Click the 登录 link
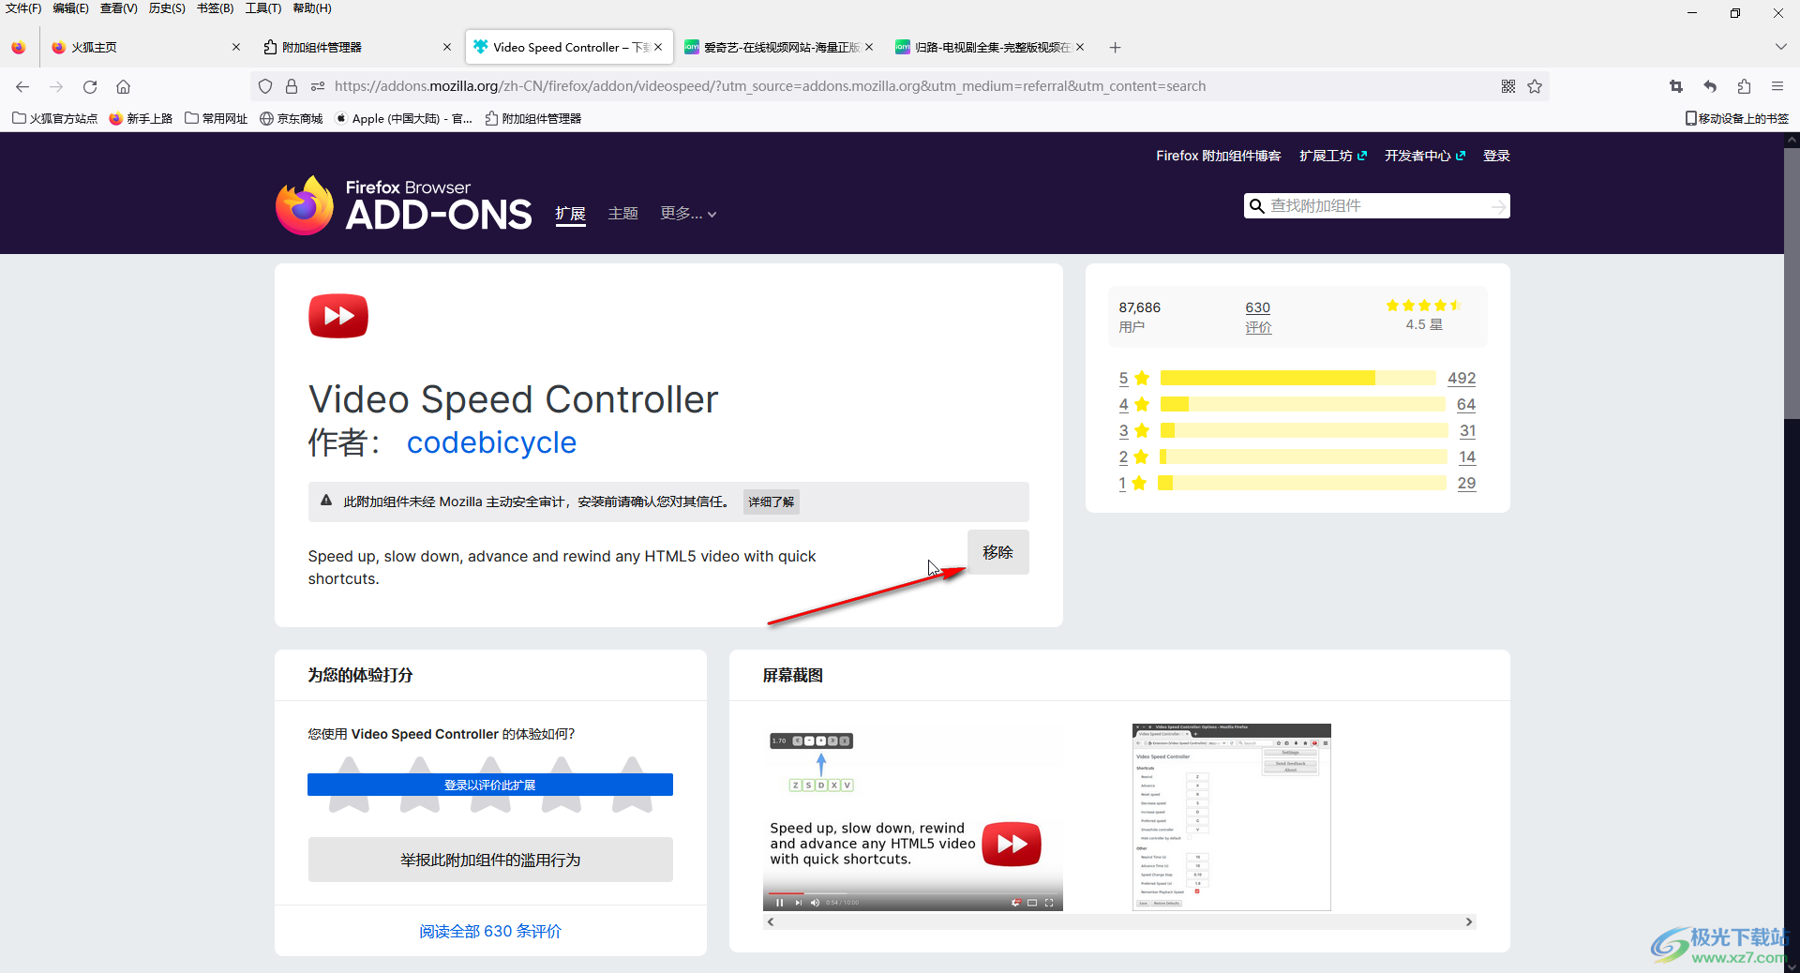The image size is (1800, 973). pyautogui.click(x=1496, y=156)
